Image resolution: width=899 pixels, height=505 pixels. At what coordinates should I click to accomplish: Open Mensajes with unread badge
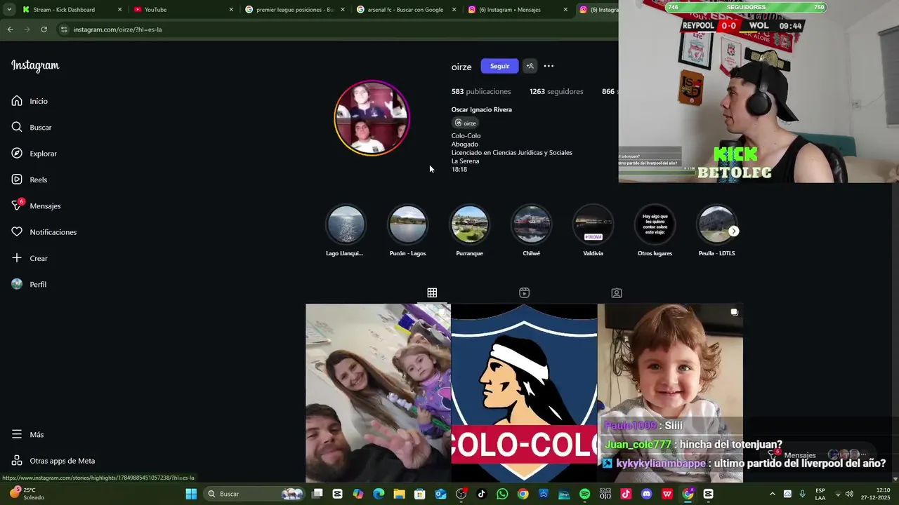36,206
